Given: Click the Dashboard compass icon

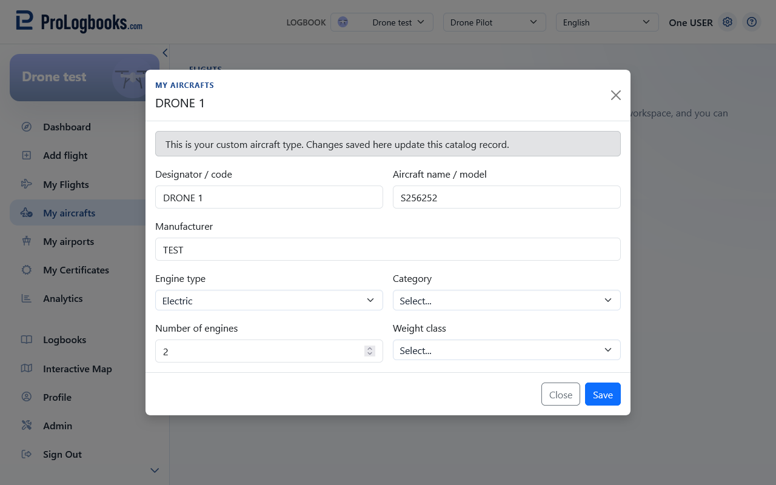Looking at the screenshot, I should coord(27,127).
